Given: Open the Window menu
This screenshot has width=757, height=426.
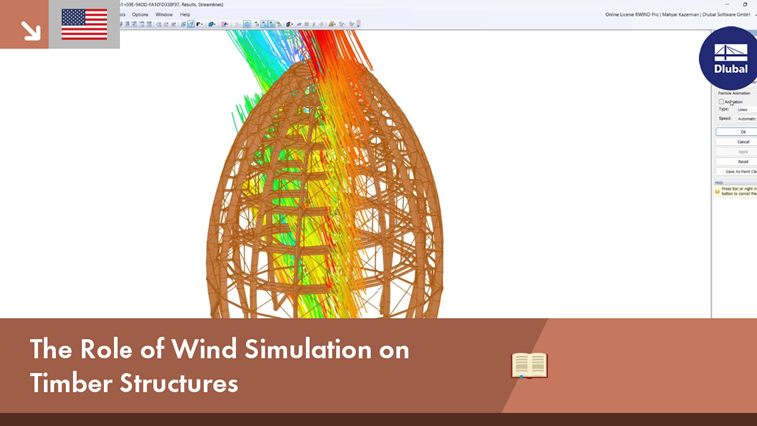Looking at the screenshot, I should [164, 15].
